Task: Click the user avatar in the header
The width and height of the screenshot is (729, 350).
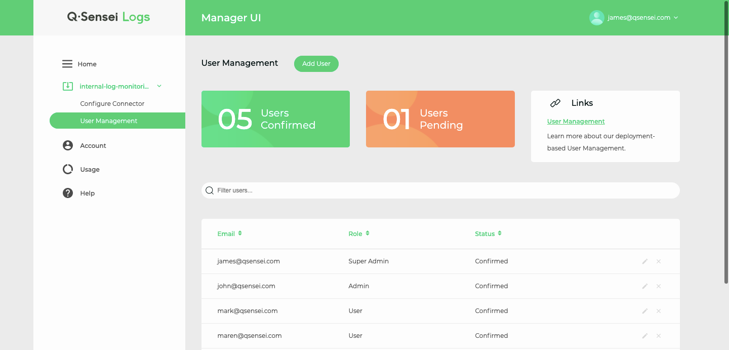Action: tap(597, 18)
